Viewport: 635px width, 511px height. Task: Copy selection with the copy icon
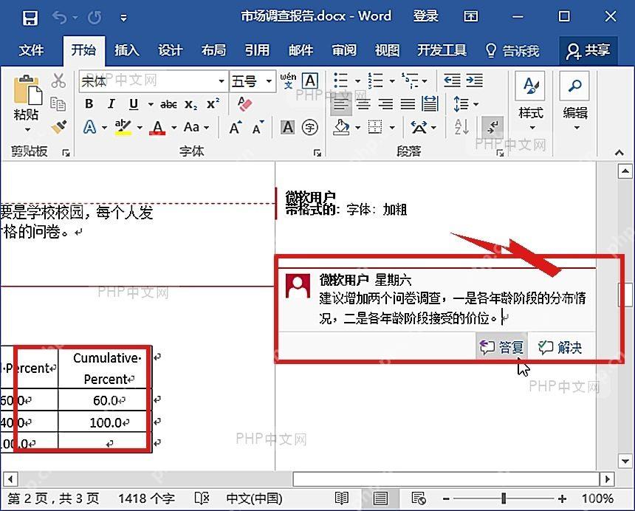(58, 104)
